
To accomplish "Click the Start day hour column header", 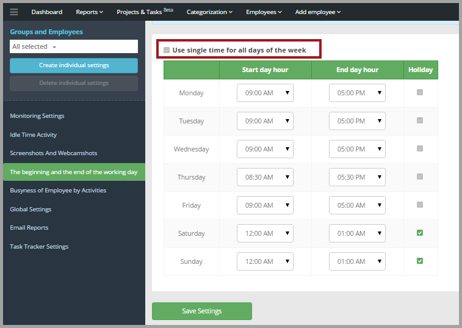I will pos(265,70).
